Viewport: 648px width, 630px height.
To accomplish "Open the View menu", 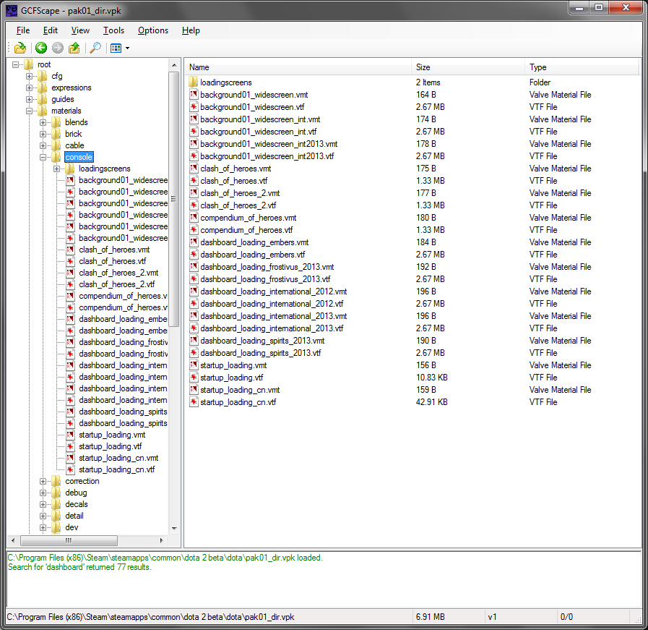I will (x=80, y=30).
